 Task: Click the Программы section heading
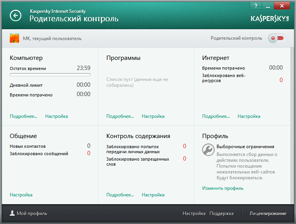tap(123, 58)
